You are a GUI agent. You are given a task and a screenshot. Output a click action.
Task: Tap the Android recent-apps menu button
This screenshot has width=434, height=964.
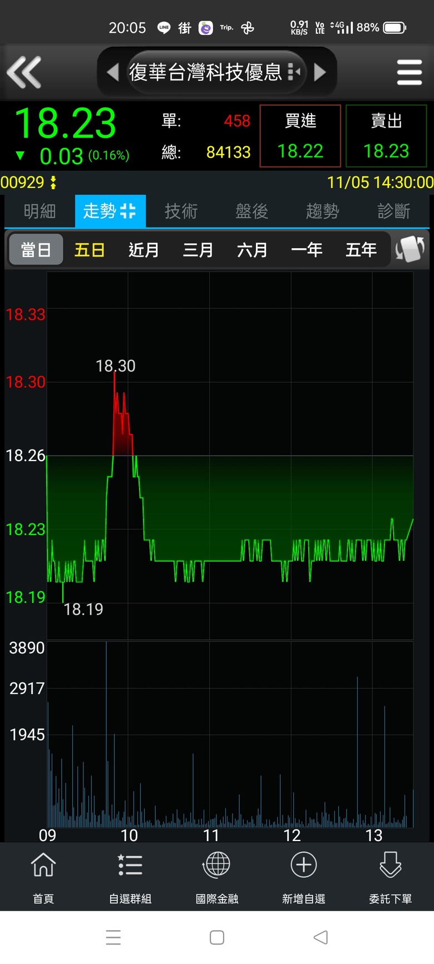coord(114,937)
